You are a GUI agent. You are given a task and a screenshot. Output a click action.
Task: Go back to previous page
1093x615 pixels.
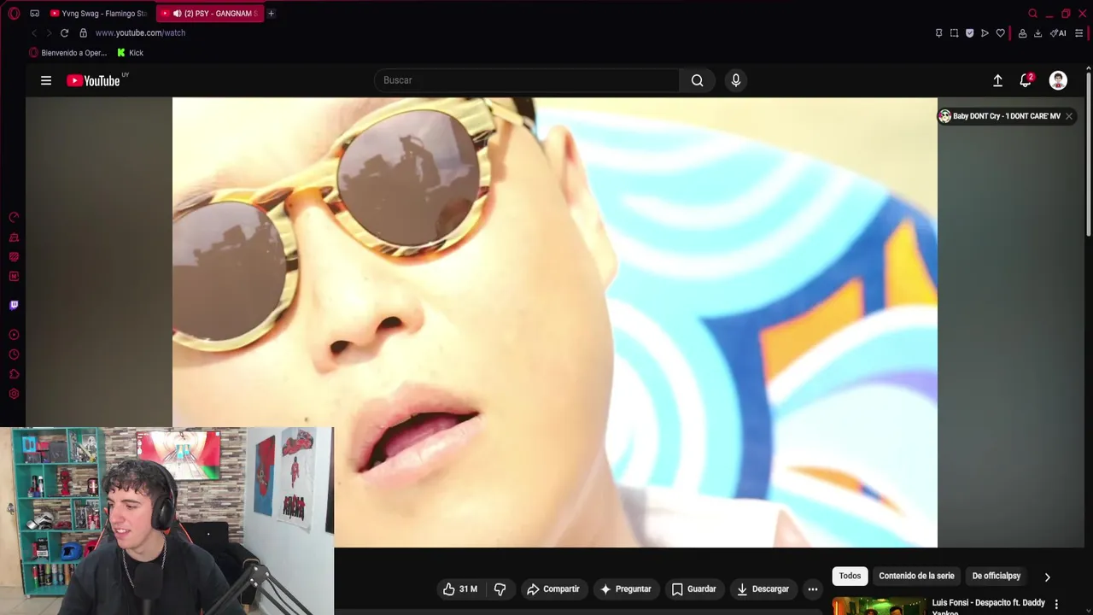click(x=33, y=32)
